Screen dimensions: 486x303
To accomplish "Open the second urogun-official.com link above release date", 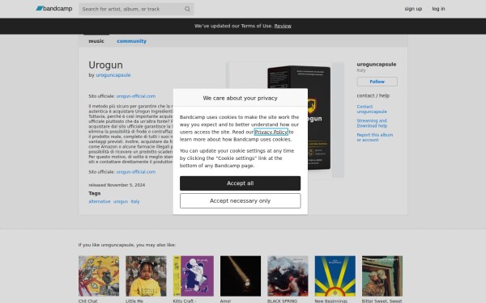I will [136, 172].
